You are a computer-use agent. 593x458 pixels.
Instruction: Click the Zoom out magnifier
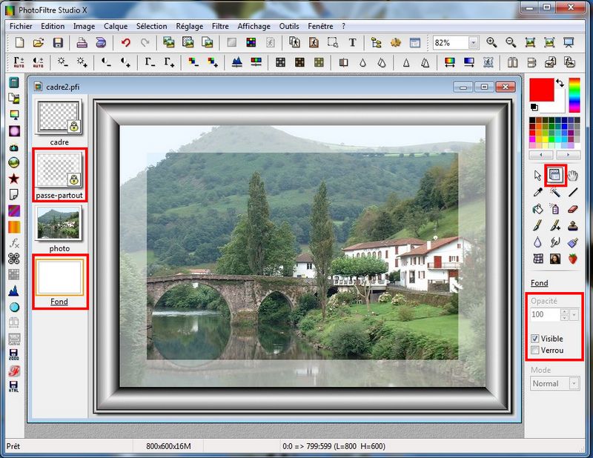[511, 42]
